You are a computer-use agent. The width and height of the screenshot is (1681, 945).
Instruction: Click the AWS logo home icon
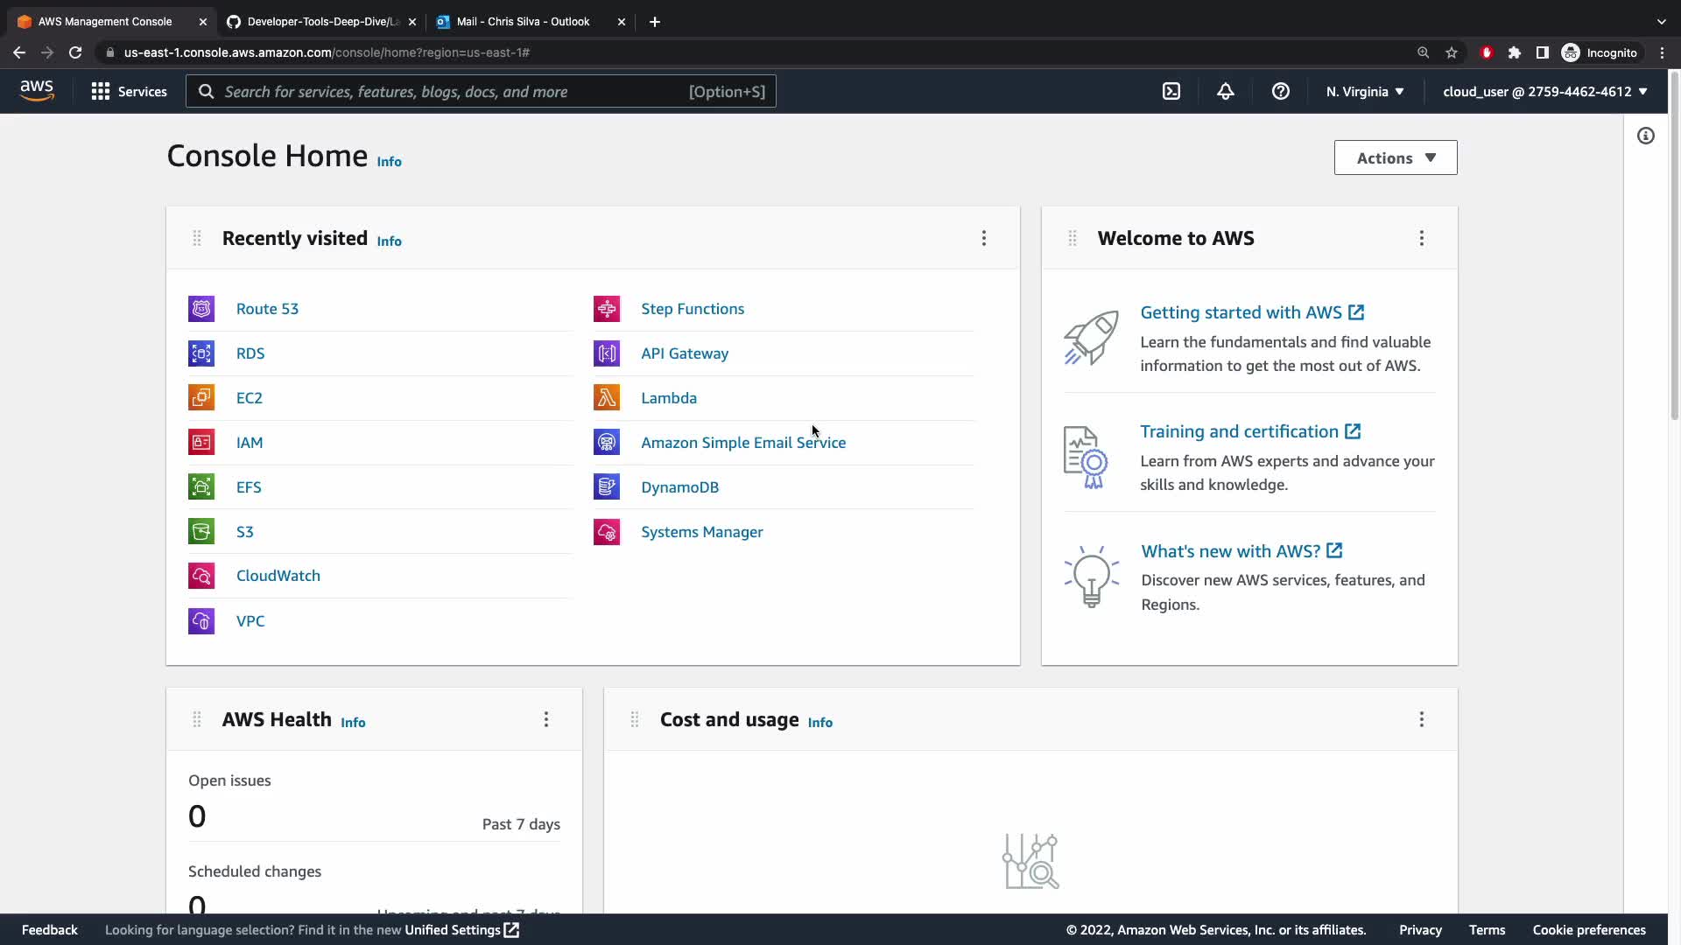coord(37,91)
